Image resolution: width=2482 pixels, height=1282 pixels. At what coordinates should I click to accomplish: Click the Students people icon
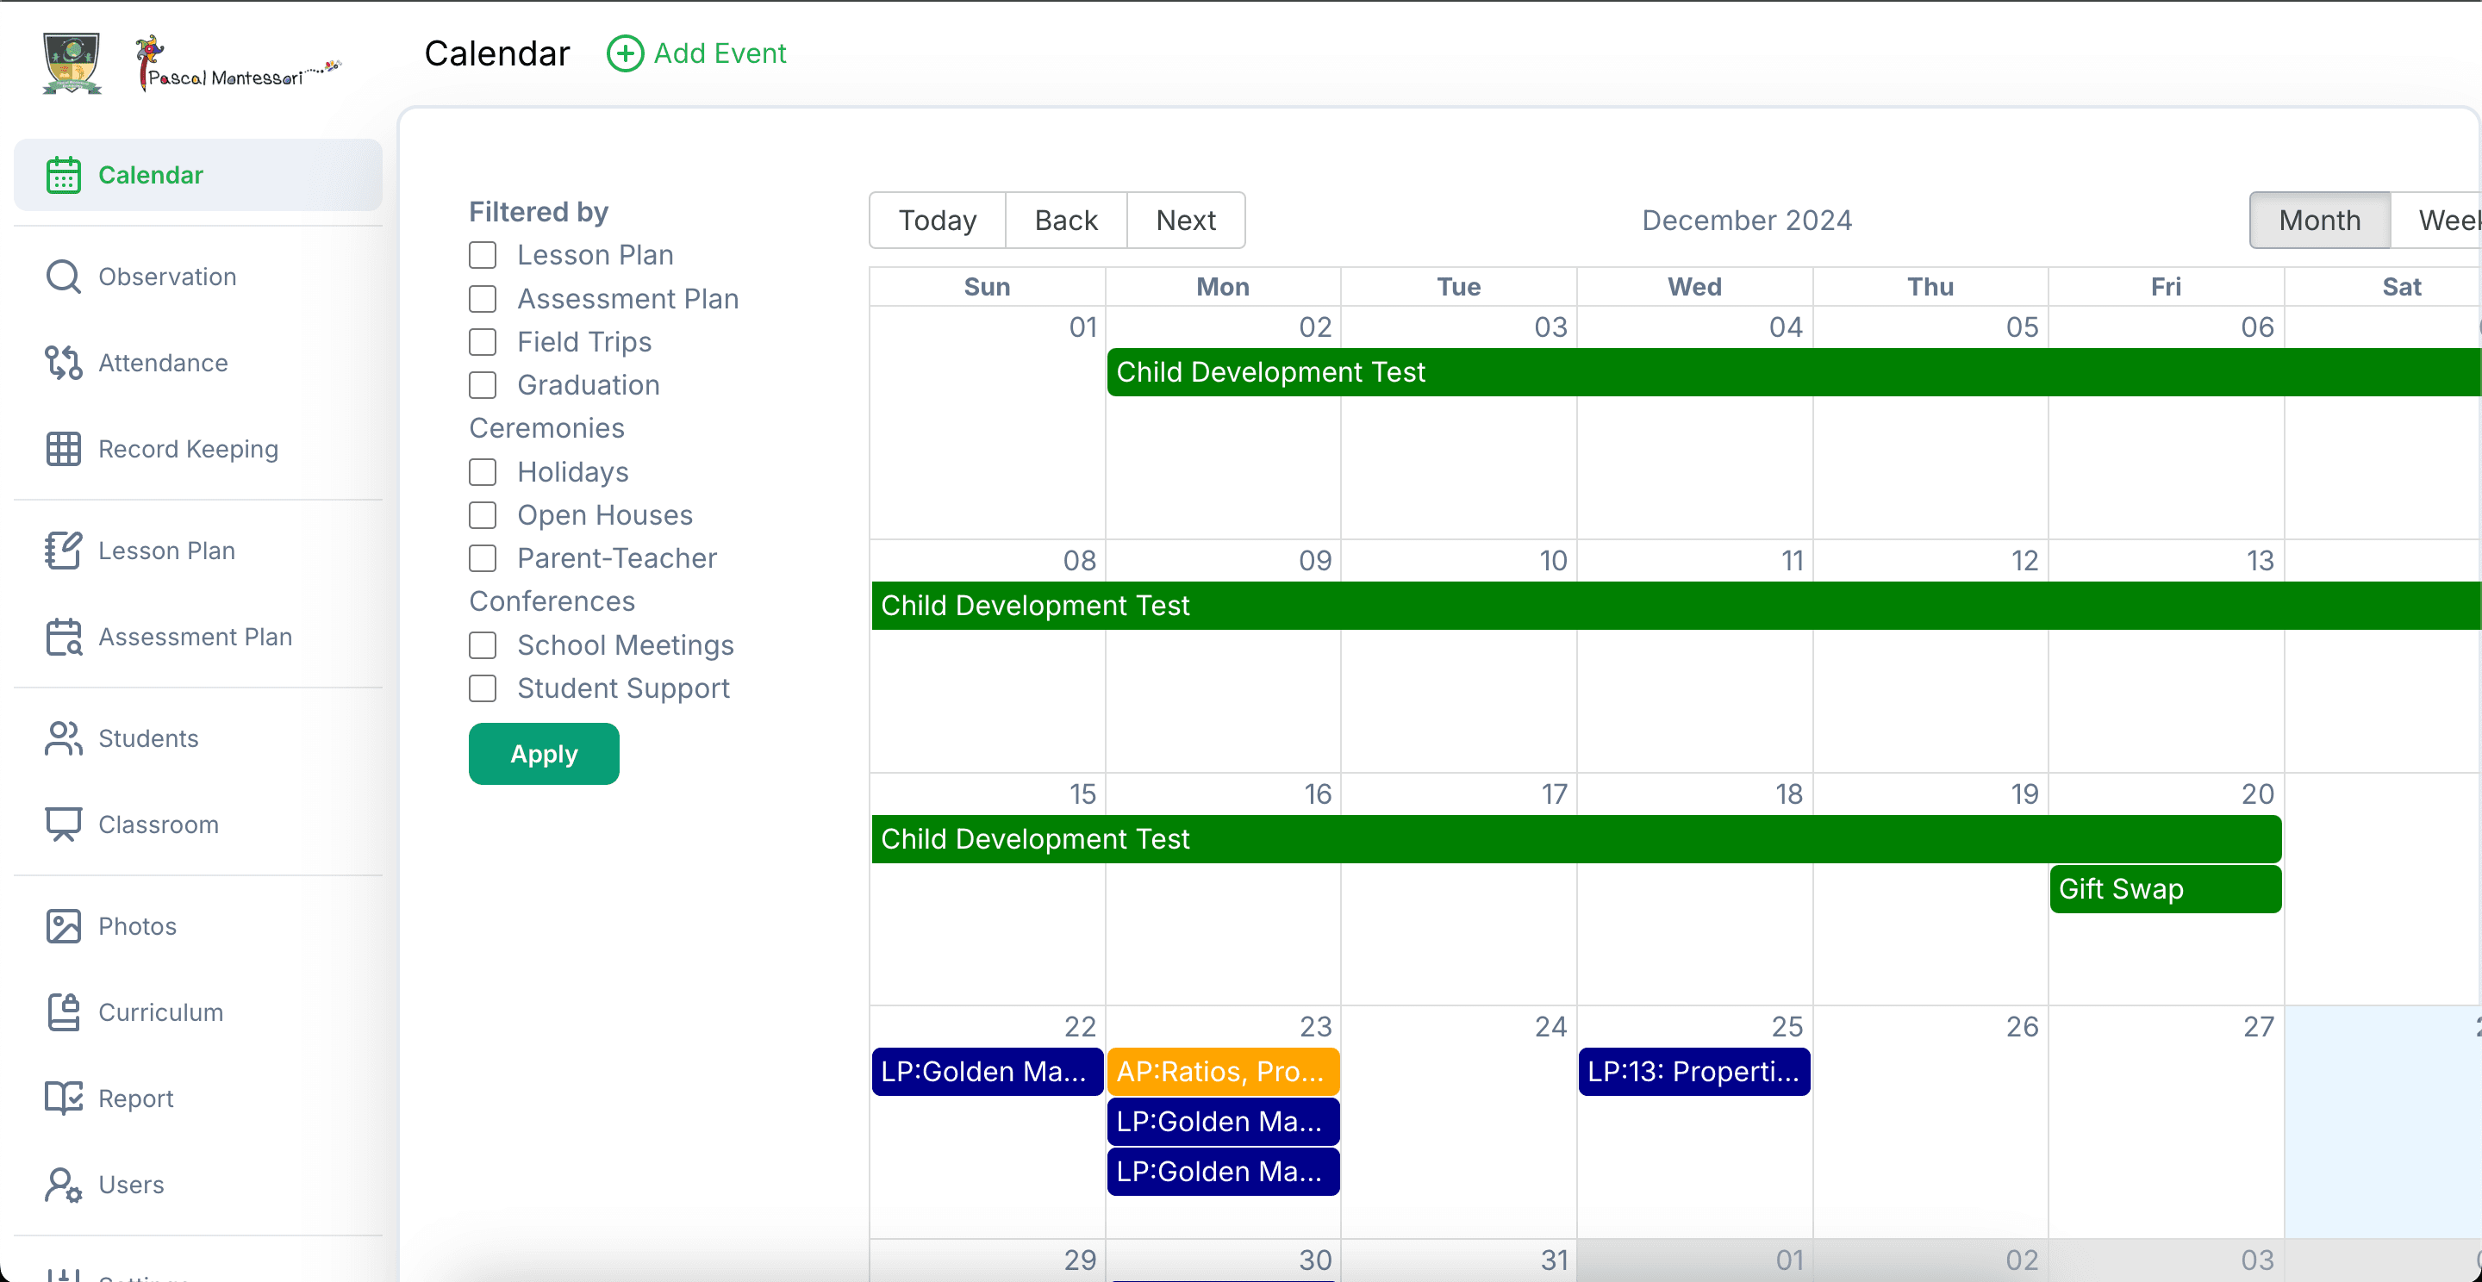coord(64,738)
